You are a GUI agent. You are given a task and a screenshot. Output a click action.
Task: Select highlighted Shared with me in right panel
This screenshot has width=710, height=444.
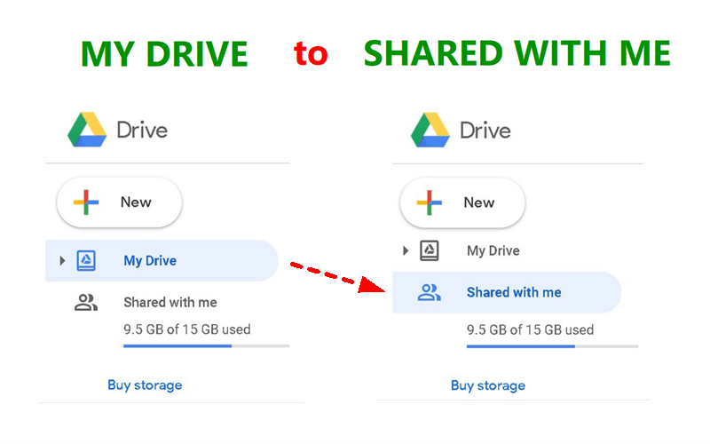point(514,292)
